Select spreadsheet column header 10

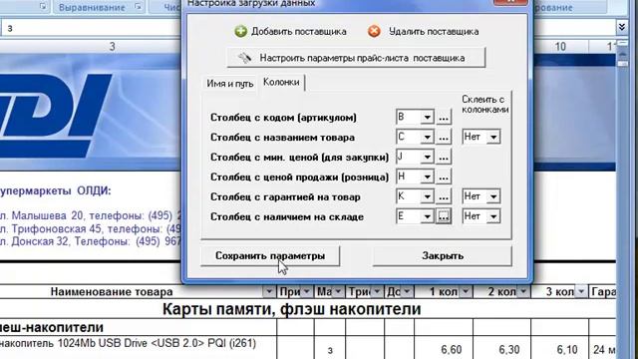pyautogui.click(x=560, y=47)
